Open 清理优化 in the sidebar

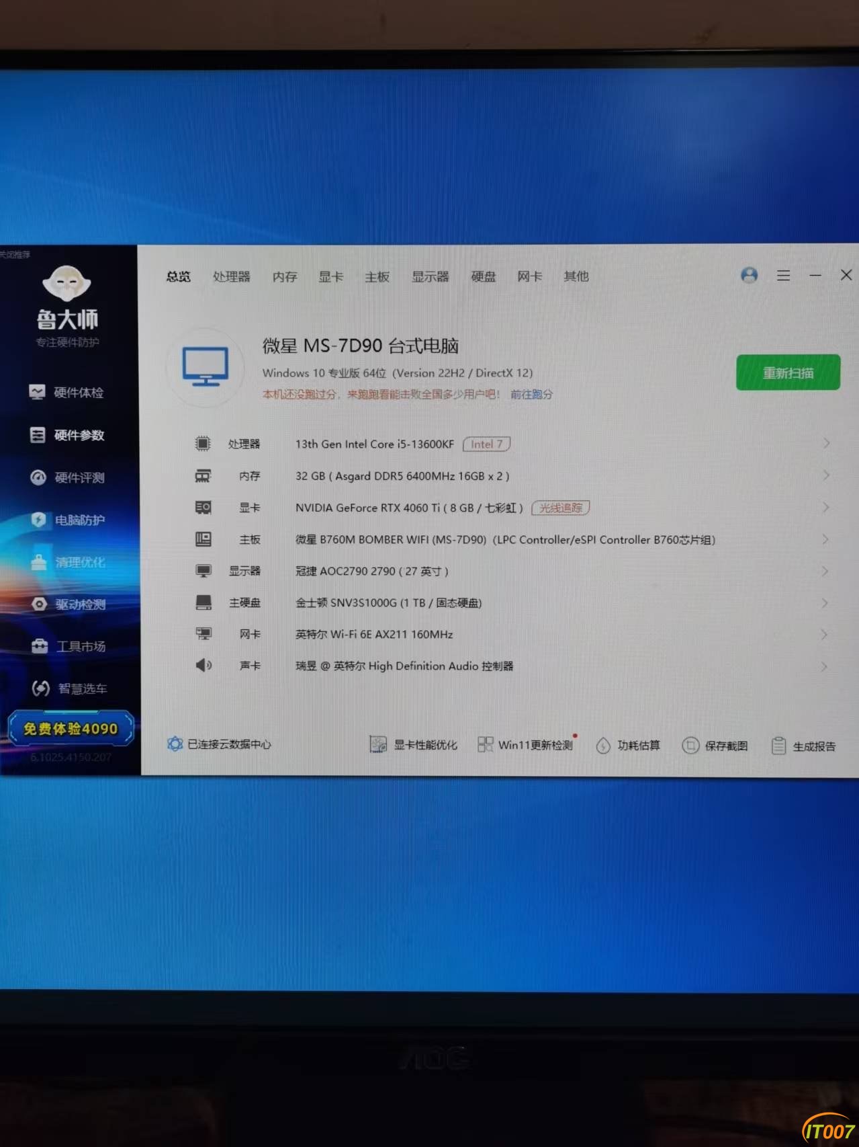[x=67, y=562]
